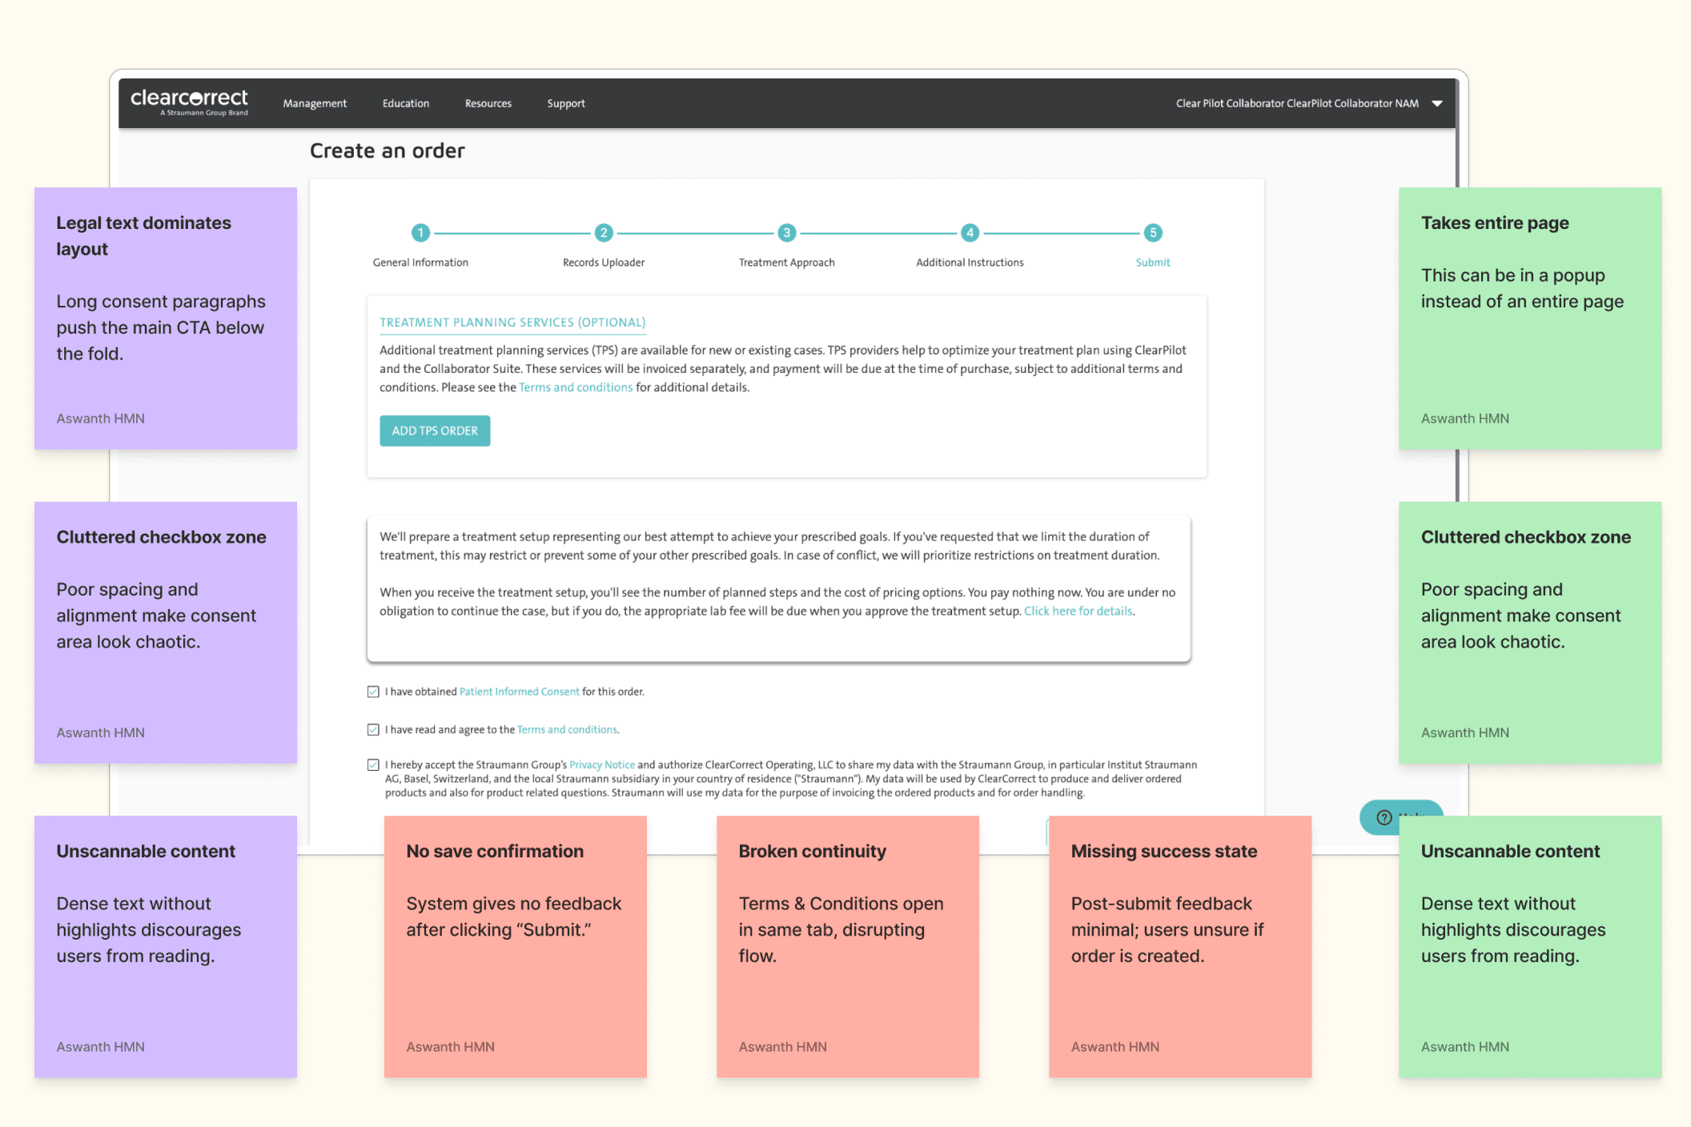The height and width of the screenshot is (1127, 1691).
Task: Open the Education menu
Action: [x=405, y=103]
